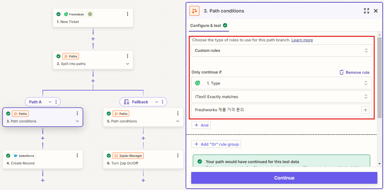Open three-dot menu on Turn Zap On/Off step
Image resolution: width=384 pixels, height=190 pixels.
pyautogui.click(x=178, y=155)
